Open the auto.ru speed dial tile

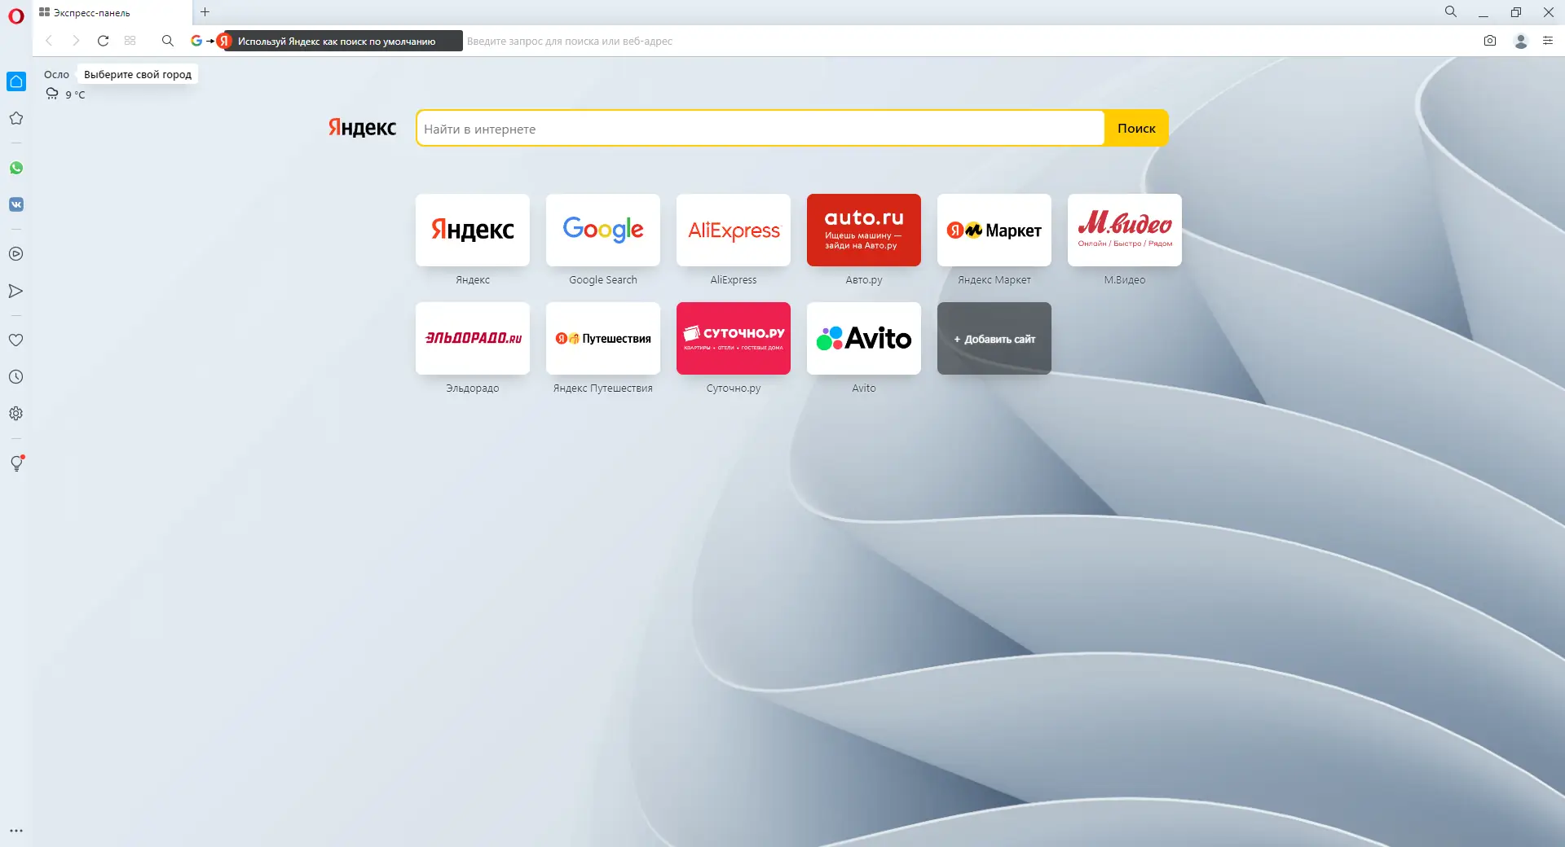[x=864, y=230]
